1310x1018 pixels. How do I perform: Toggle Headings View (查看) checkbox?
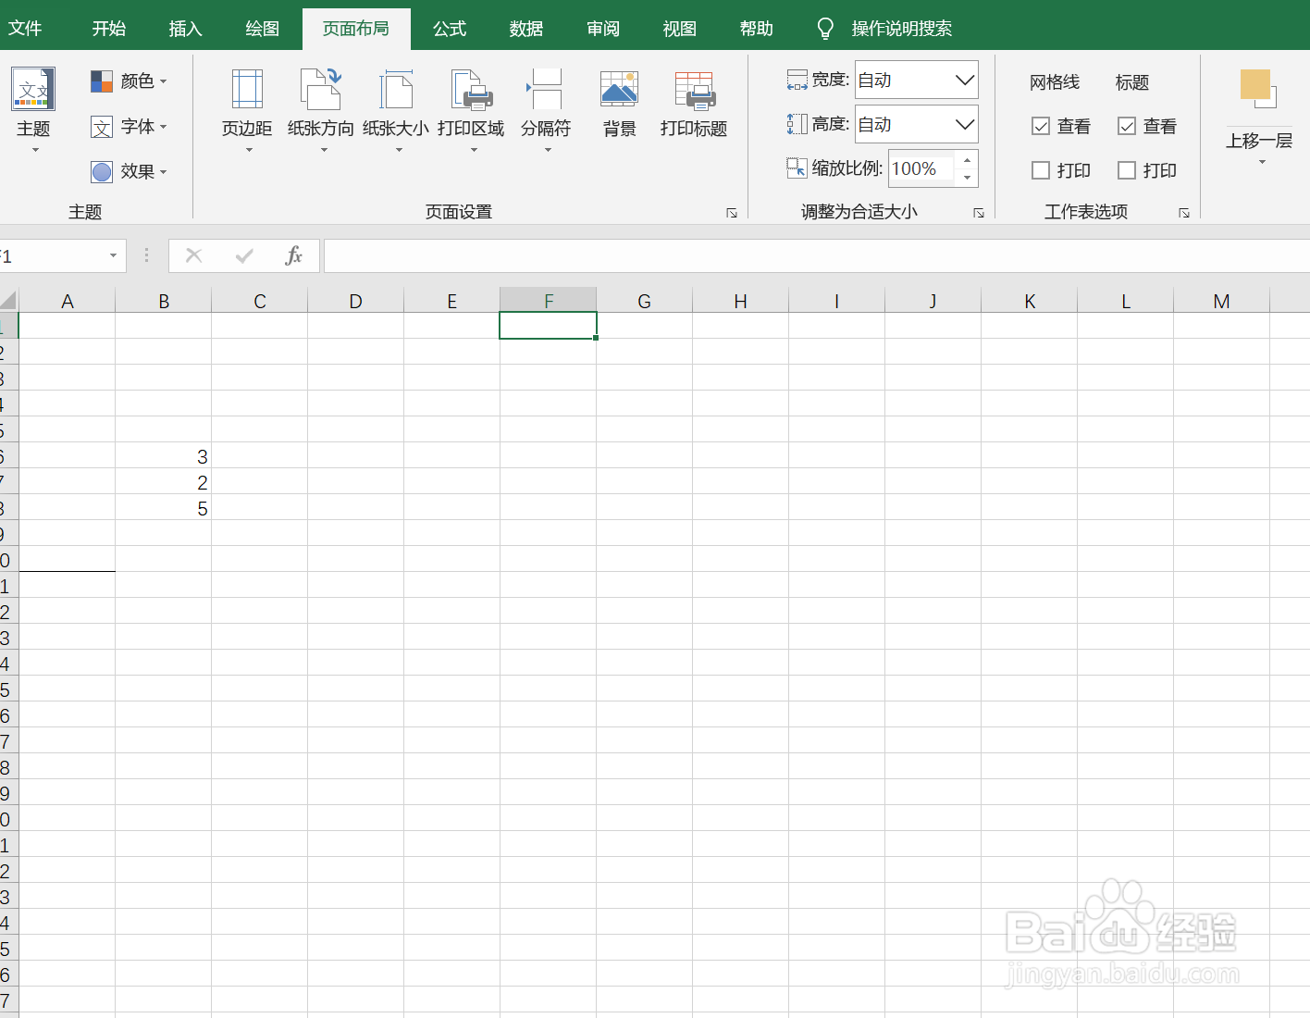[x=1127, y=126]
